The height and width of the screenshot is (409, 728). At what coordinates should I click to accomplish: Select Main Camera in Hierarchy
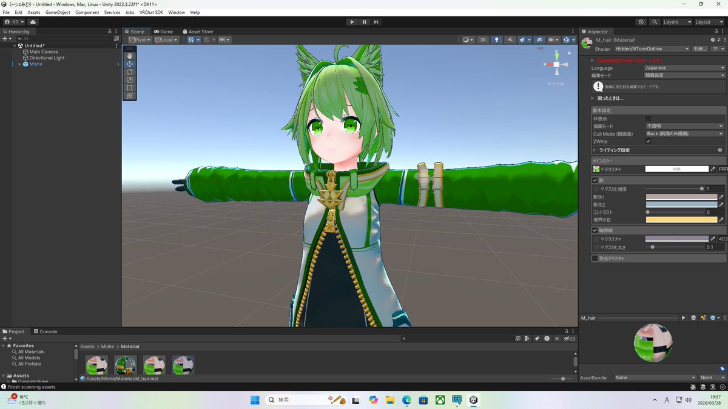tap(44, 52)
